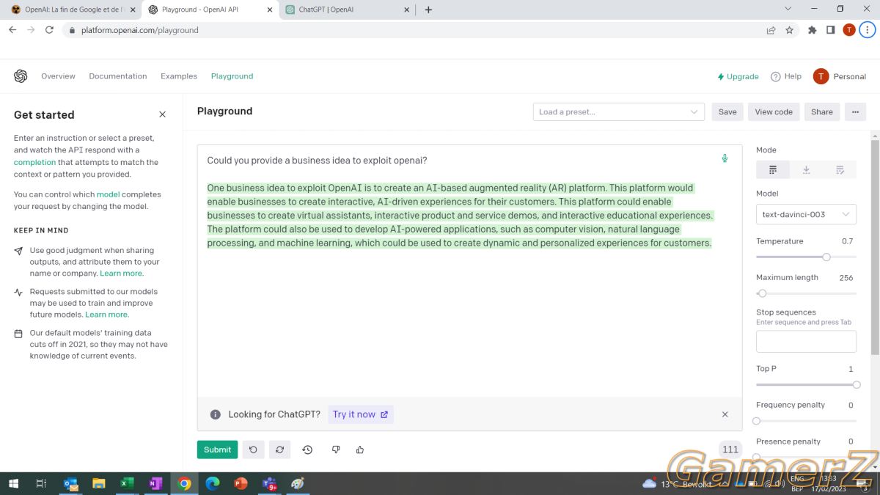Mark the completion with thumbs down
The width and height of the screenshot is (880, 495).
[x=336, y=450]
